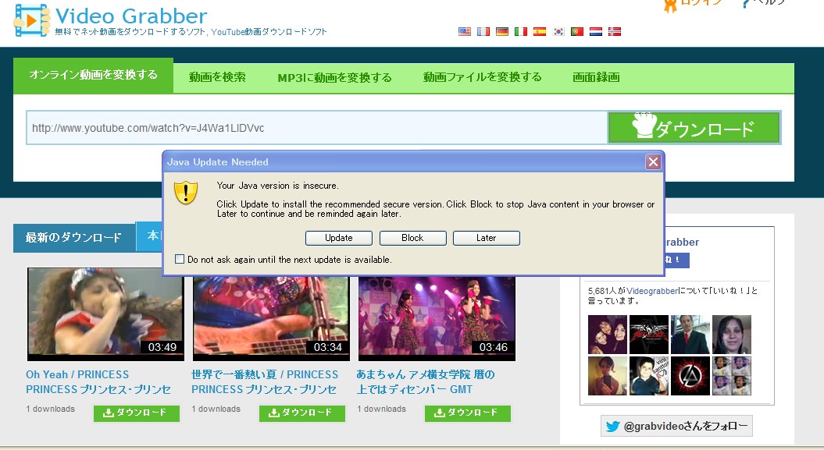The image size is (824, 450).
Task: Select the Norwegian flag language
Action: (x=615, y=31)
